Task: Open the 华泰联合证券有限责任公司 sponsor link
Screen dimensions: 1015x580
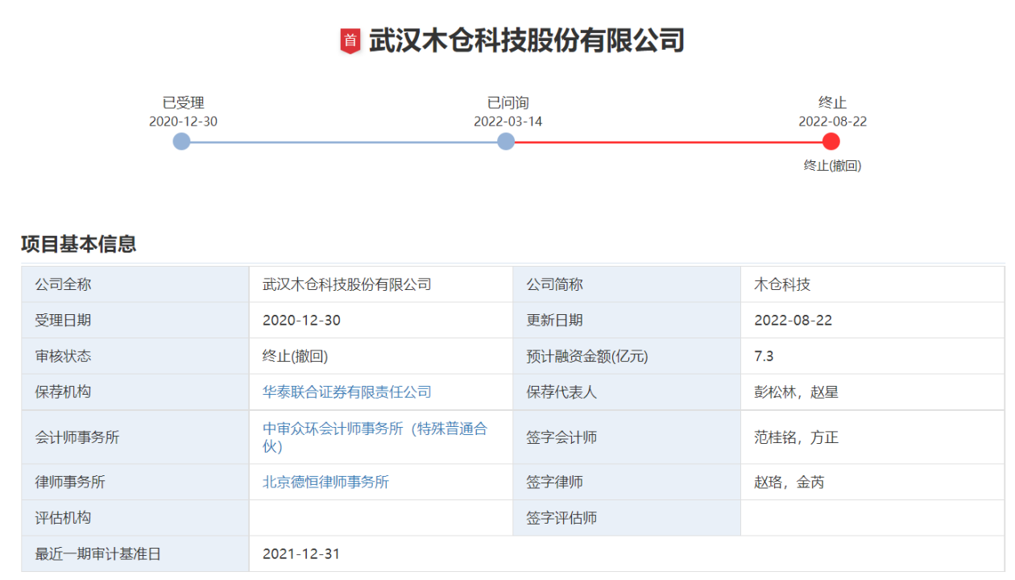Action: coord(347,392)
